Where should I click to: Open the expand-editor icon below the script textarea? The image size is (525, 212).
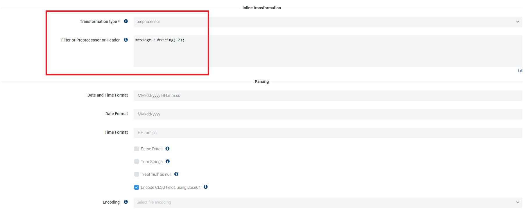(x=520, y=71)
